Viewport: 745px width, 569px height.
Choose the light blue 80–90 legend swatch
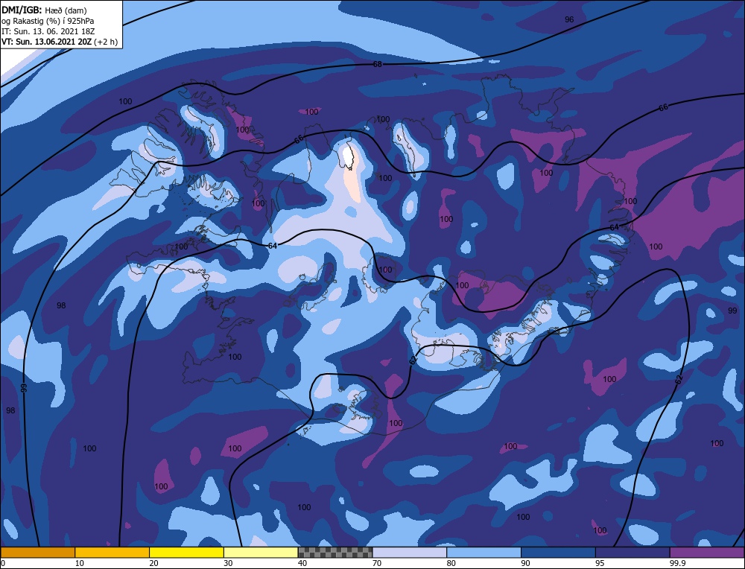pos(484,553)
